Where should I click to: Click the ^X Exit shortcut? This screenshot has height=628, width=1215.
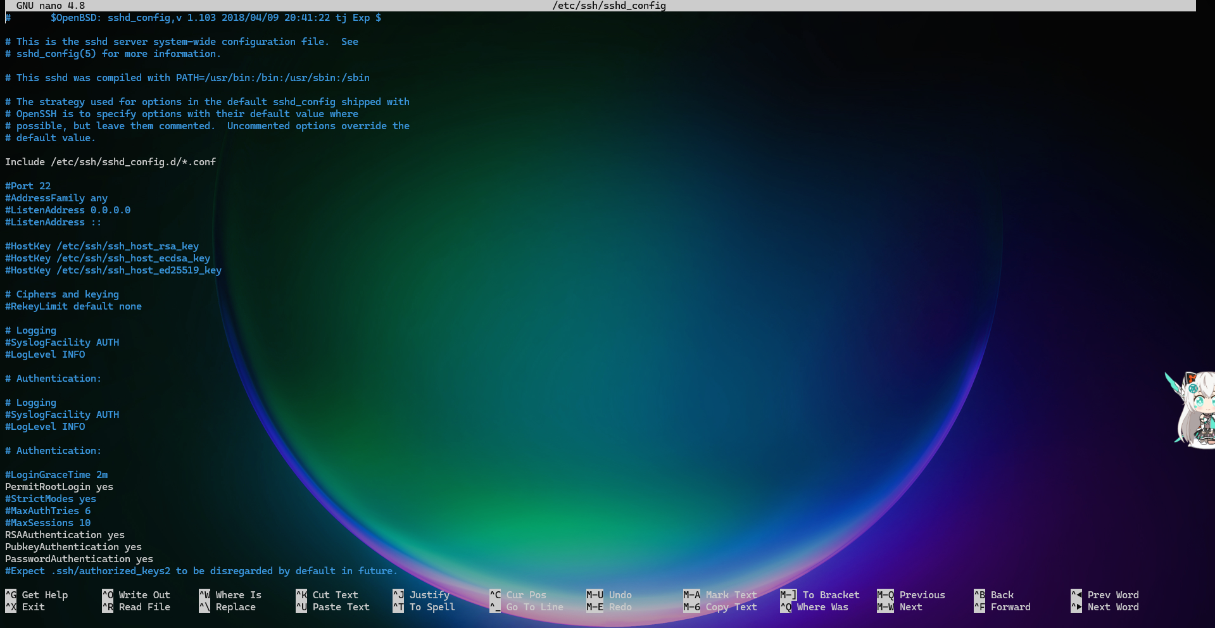click(x=25, y=607)
